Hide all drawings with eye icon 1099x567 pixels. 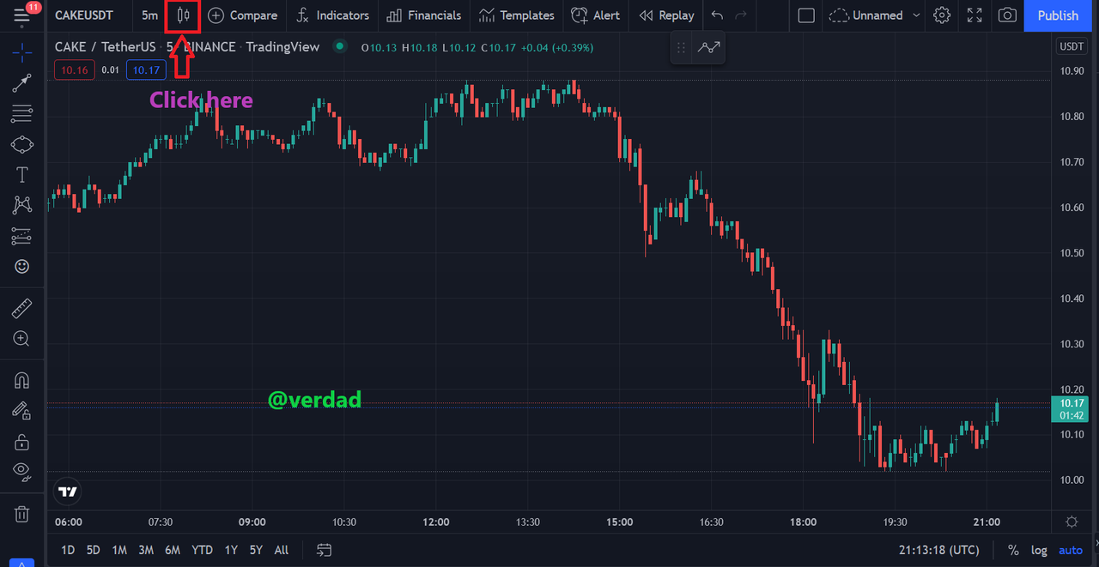tap(22, 471)
